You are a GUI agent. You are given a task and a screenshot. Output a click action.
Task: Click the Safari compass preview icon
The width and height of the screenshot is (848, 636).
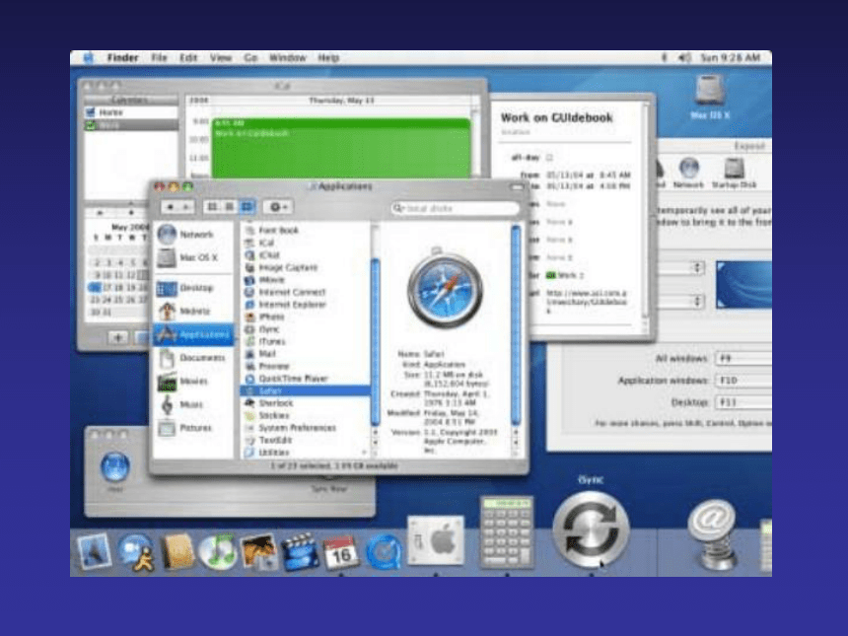[445, 290]
